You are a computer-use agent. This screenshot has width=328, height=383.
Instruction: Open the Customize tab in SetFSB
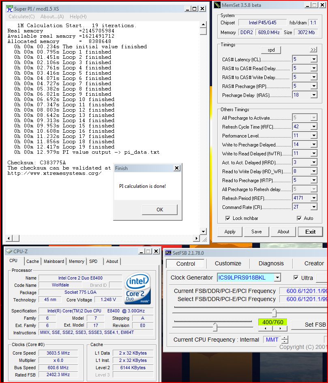pyautogui.click(x=228, y=263)
